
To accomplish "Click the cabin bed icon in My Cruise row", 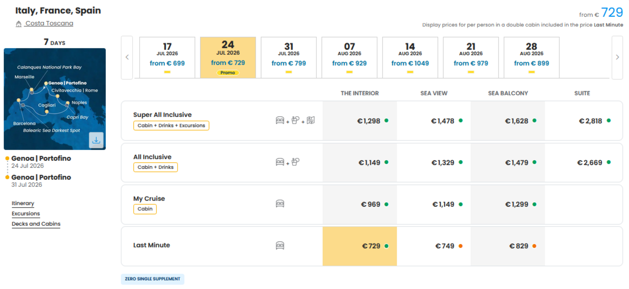I will click(280, 204).
